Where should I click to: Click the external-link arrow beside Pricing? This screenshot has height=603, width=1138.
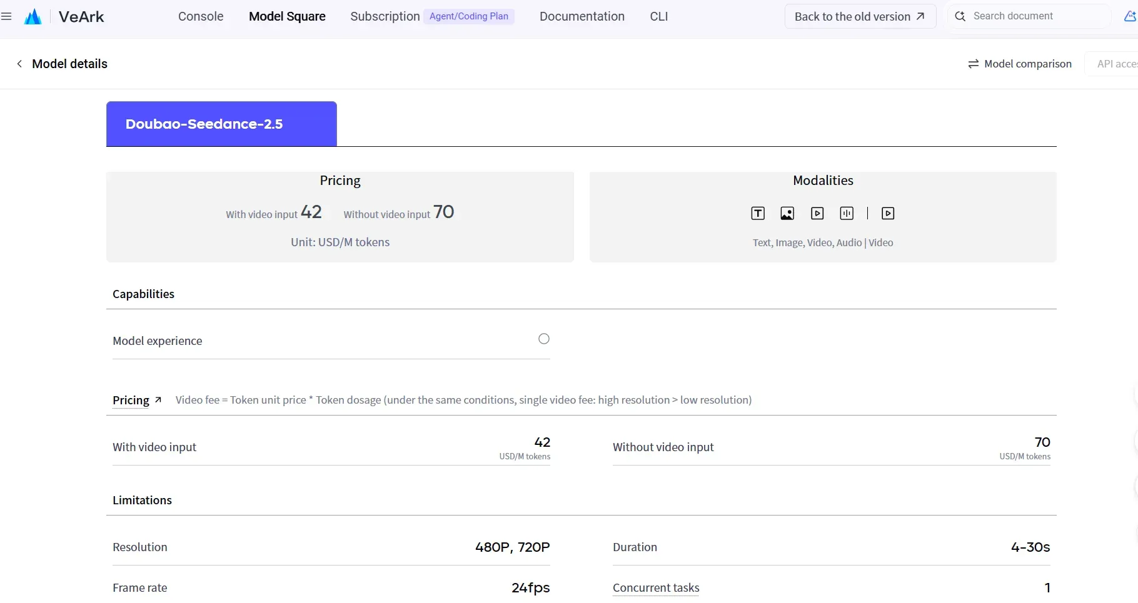(158, 400)
